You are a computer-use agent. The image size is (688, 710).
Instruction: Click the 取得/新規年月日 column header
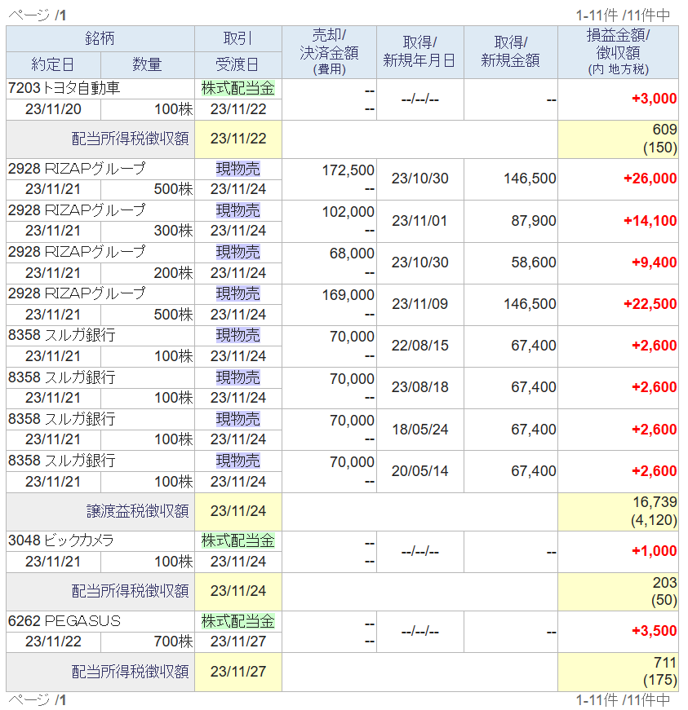coord(419,52)
